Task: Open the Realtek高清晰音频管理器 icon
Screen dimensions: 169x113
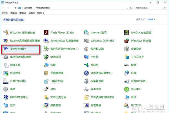Action: [6, 41]
